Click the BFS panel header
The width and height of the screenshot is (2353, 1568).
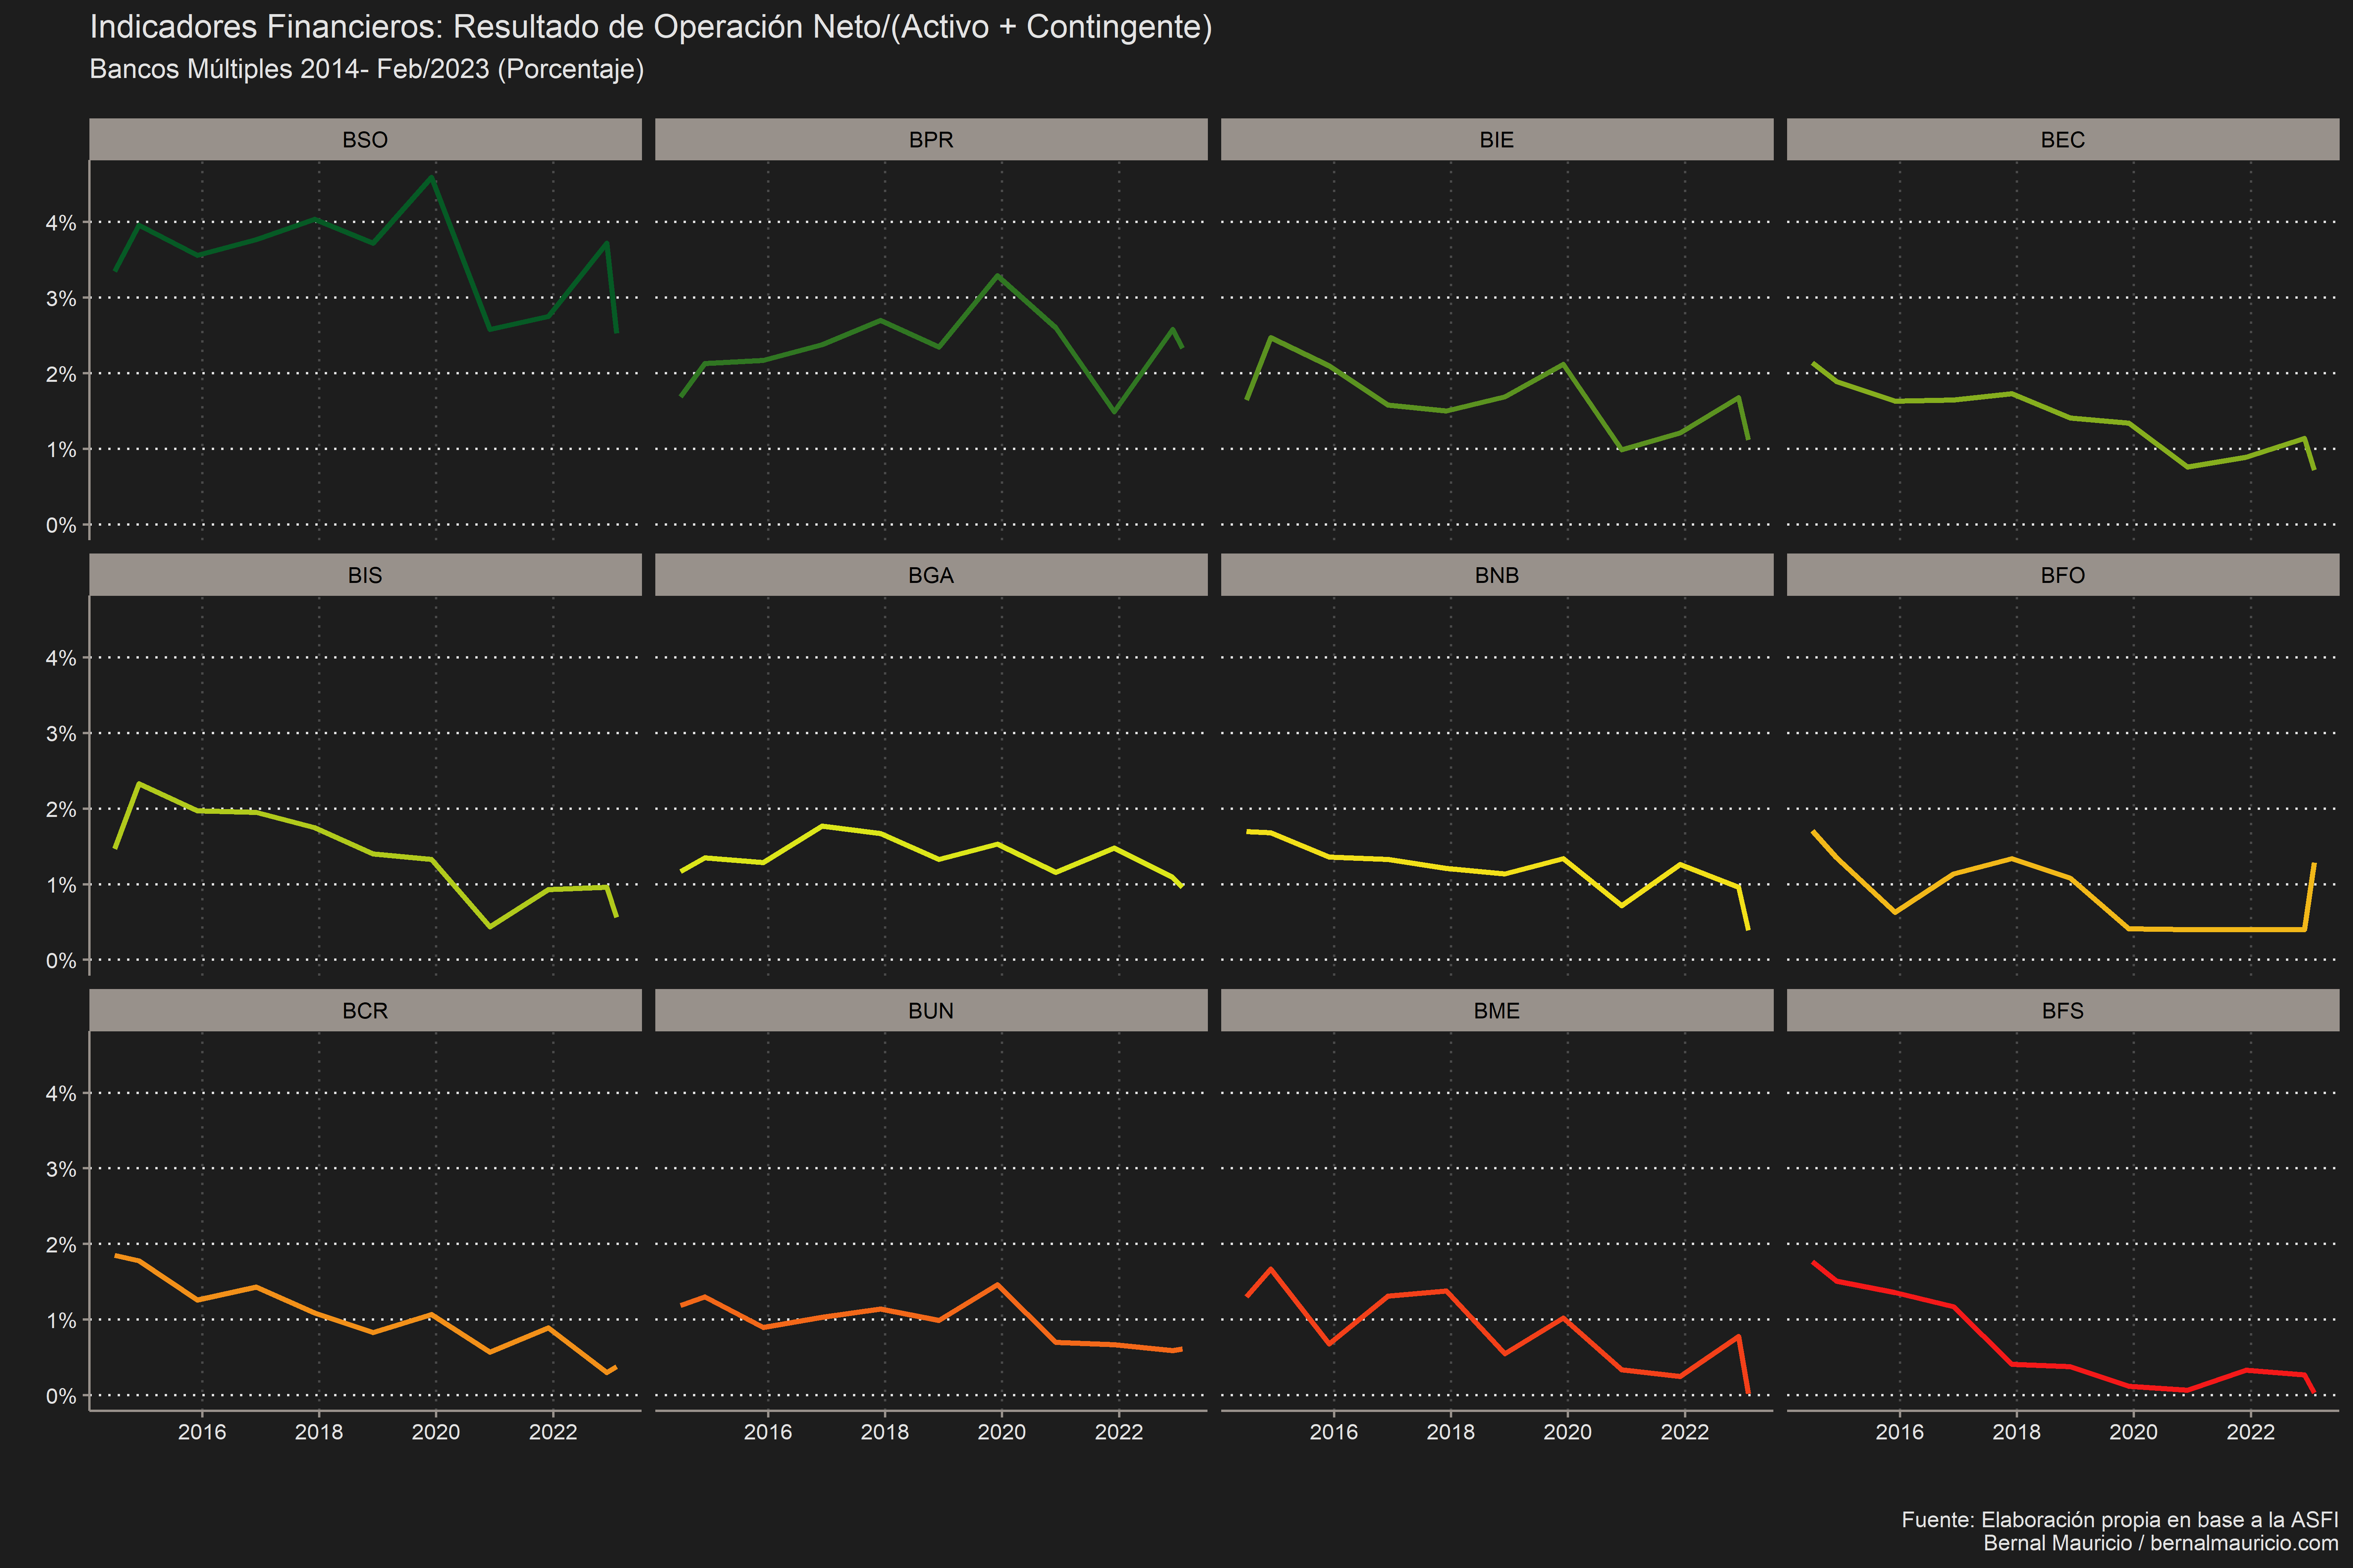2062,1010
